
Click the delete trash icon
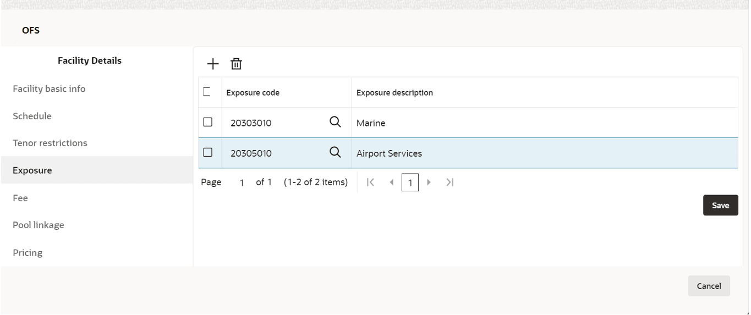click(x=236, y=64)
